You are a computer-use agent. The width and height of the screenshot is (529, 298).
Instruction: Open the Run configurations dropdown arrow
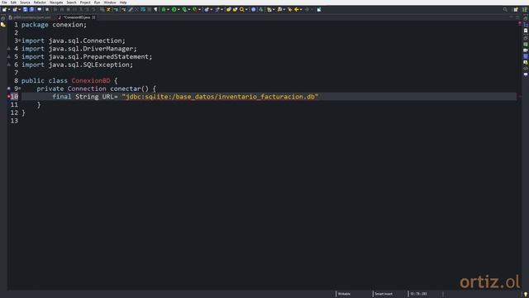pyautogui.click(x=179, y=9)
